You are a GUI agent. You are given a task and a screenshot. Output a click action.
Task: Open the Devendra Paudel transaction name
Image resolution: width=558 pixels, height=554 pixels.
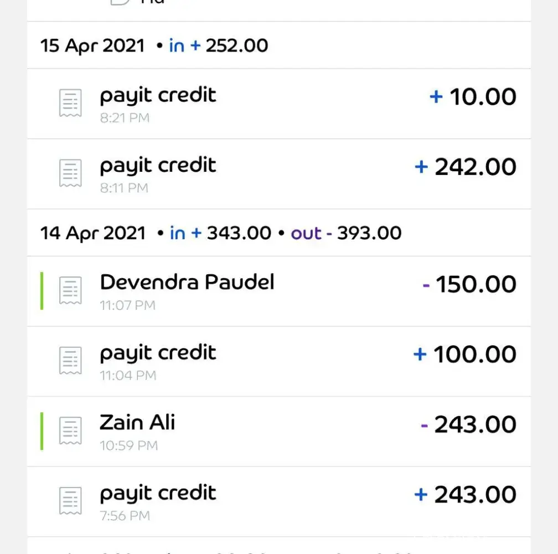point(187,283)
